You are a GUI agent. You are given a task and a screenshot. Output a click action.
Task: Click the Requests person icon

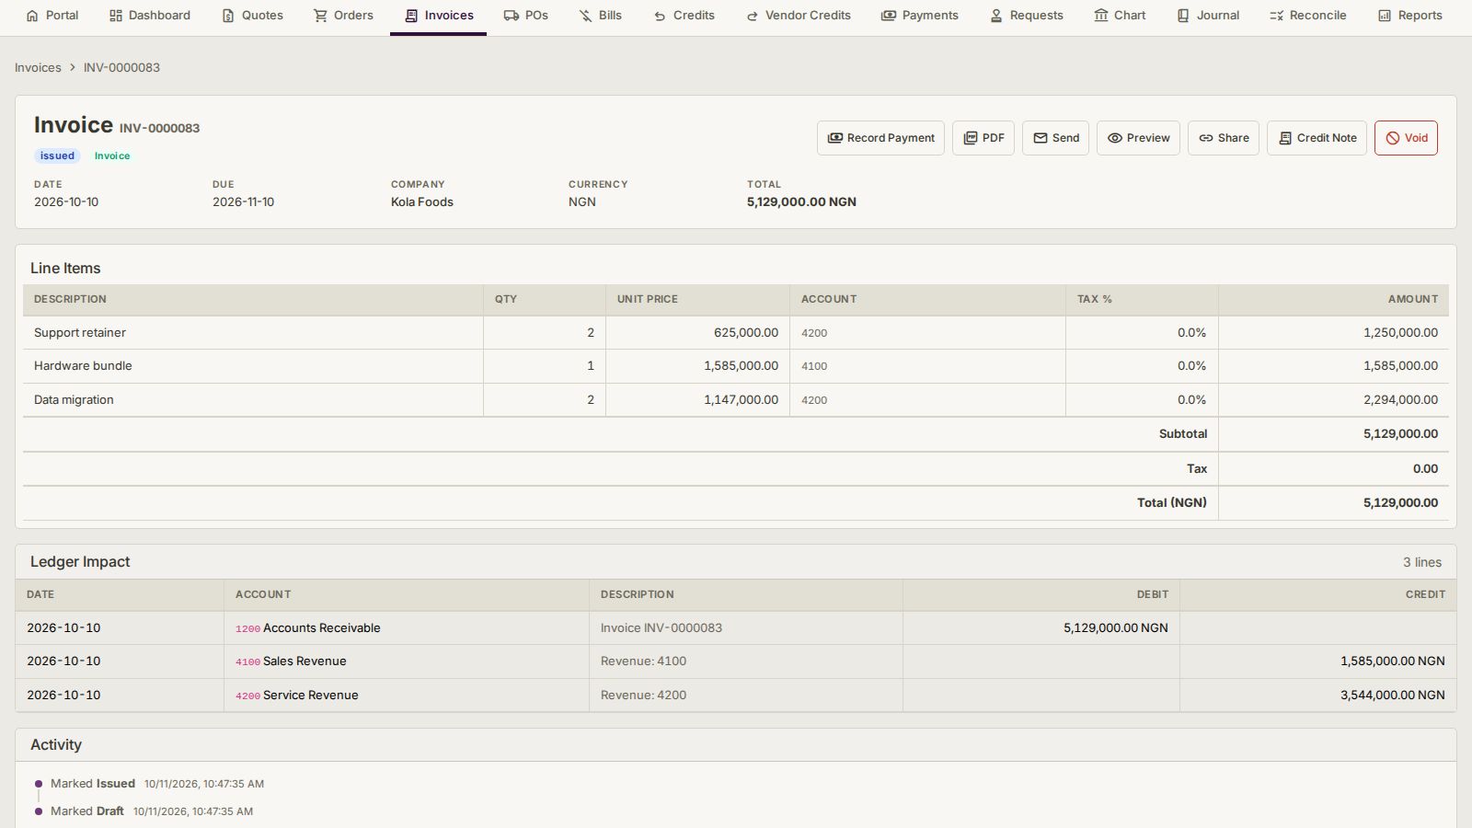[x=996, y=16]
